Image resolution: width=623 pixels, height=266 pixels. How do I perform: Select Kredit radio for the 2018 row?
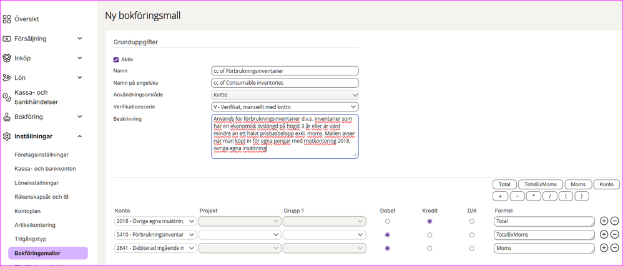(x=429, y=221)
